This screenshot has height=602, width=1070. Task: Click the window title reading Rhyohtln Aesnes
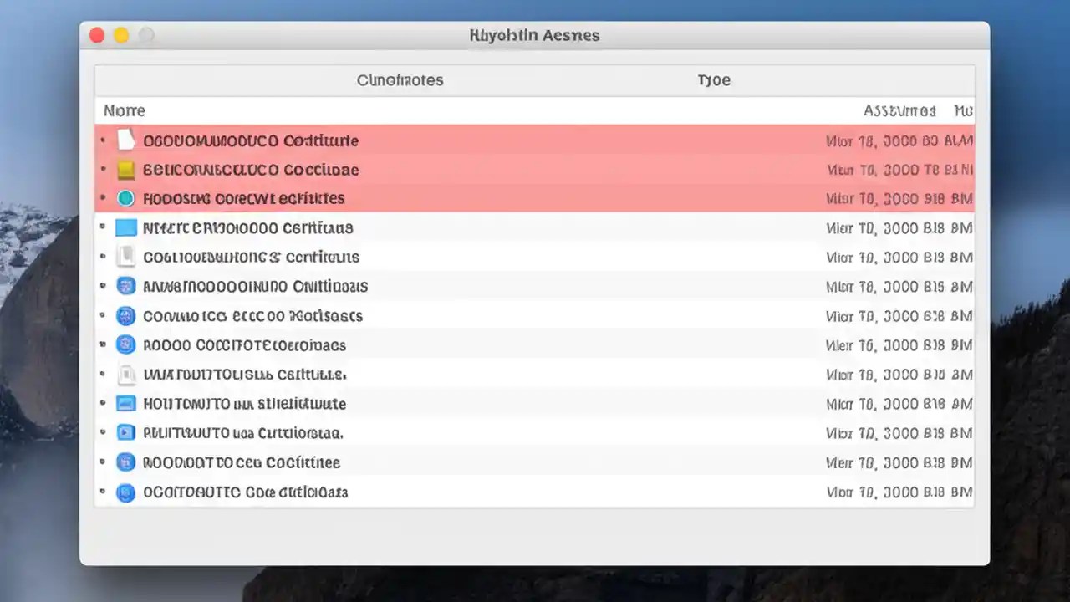[534, 35]
